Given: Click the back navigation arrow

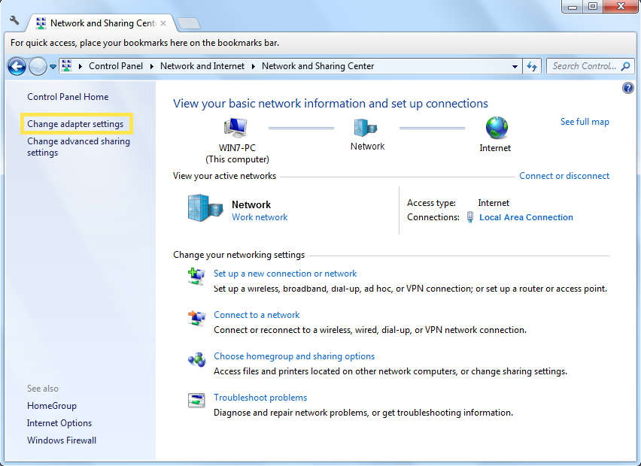Looking at the screenshot, I should click(16, 66).
